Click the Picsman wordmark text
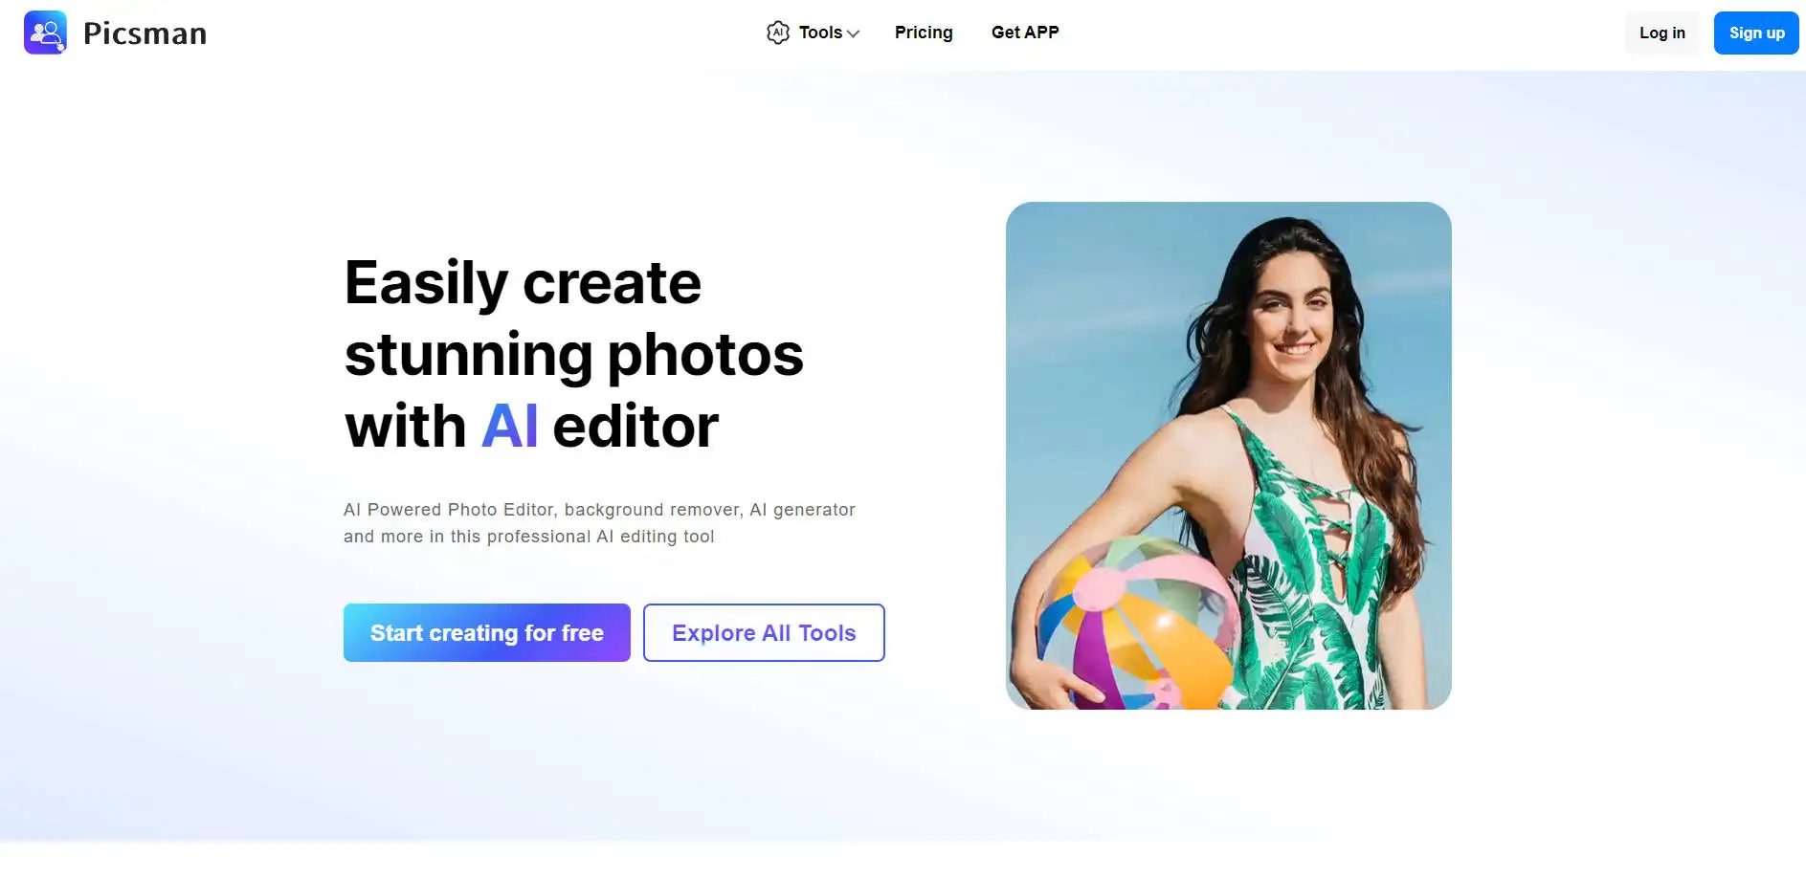 tap(145, 33)
